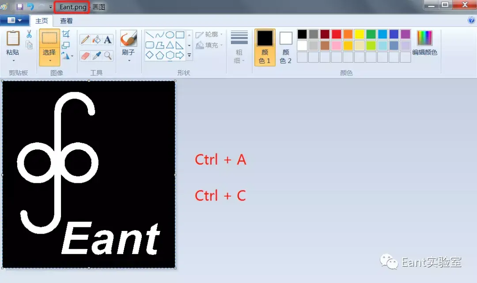Viewport: 477px width, 283px height.
Task: Open the resize and skew tool
Action: [66, 45]
